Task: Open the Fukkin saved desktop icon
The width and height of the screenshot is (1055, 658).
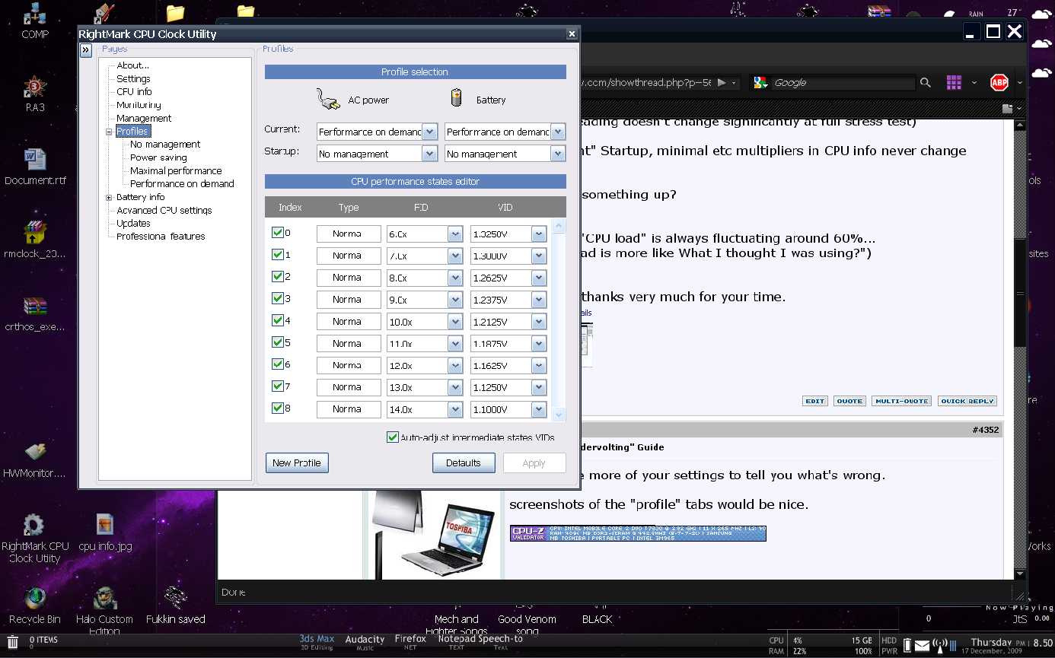Action: pos(176,606)
